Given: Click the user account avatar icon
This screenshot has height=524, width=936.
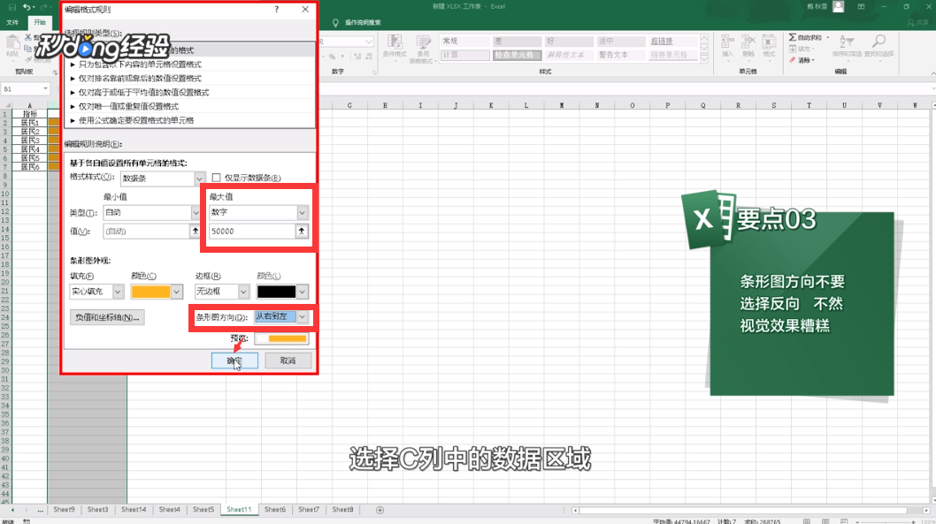Looking at the screenshot, I should coord(838,6).
